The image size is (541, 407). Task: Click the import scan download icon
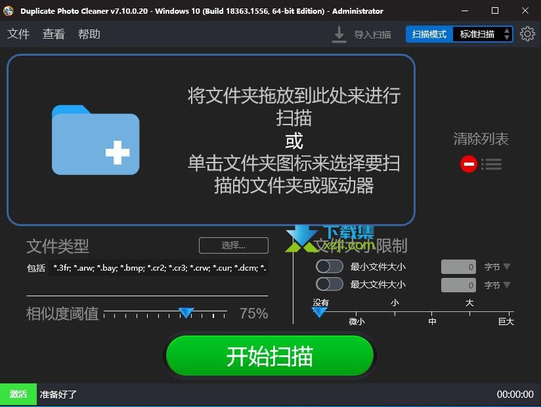click(x=339, y=34)
